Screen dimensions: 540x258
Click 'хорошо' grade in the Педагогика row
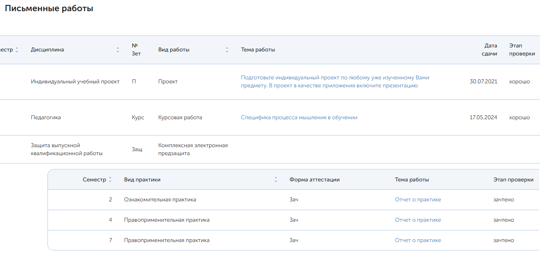click(x=519, y=118)
